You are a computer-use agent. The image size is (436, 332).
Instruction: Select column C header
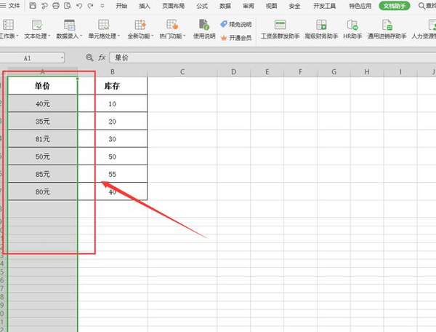point(182,72)
